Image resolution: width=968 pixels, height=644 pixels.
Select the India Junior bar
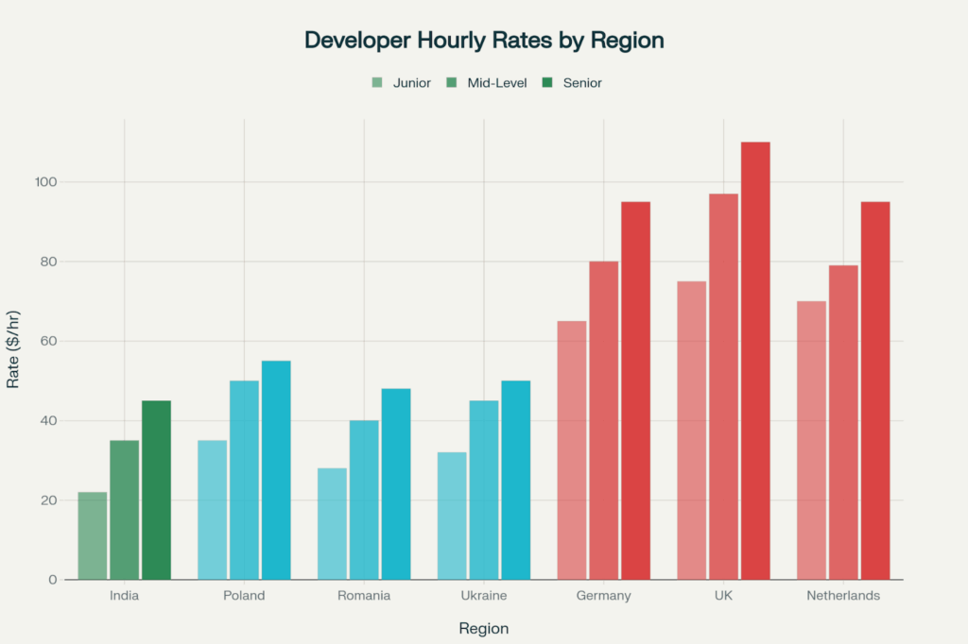coord(93,535)
